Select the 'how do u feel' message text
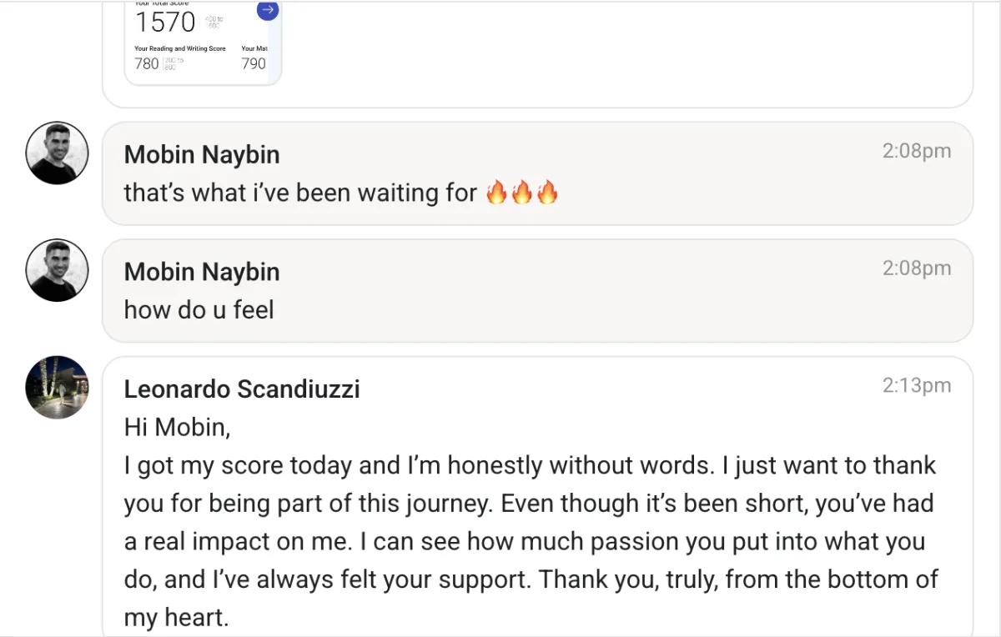Screen dimensions: 1001x637 [x=199, y=310]
